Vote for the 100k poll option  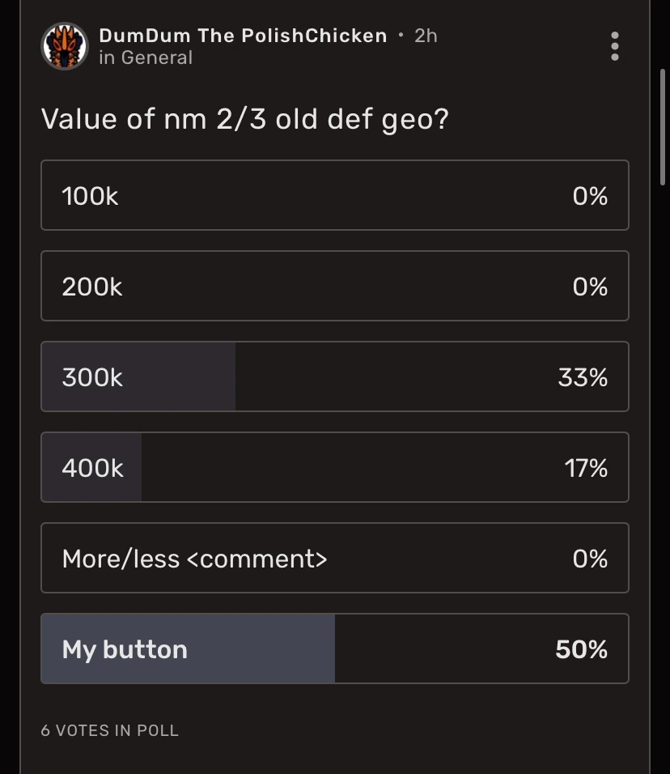[x=334, y=195]
